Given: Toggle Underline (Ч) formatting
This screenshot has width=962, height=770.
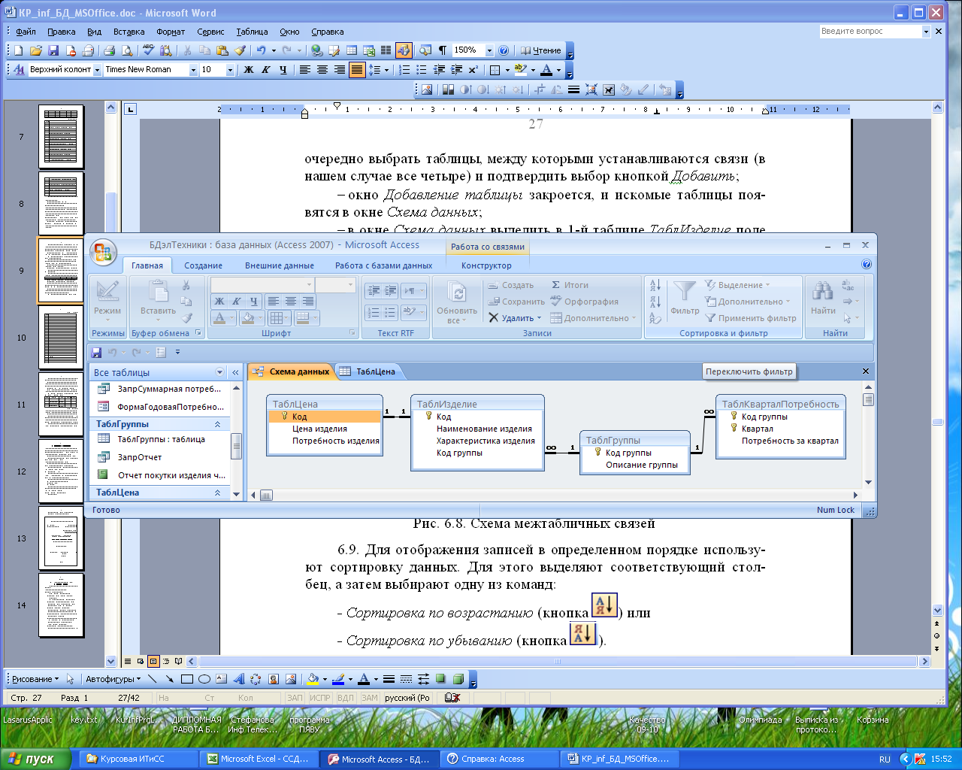Looking at the screenshot, I should 283,69.
